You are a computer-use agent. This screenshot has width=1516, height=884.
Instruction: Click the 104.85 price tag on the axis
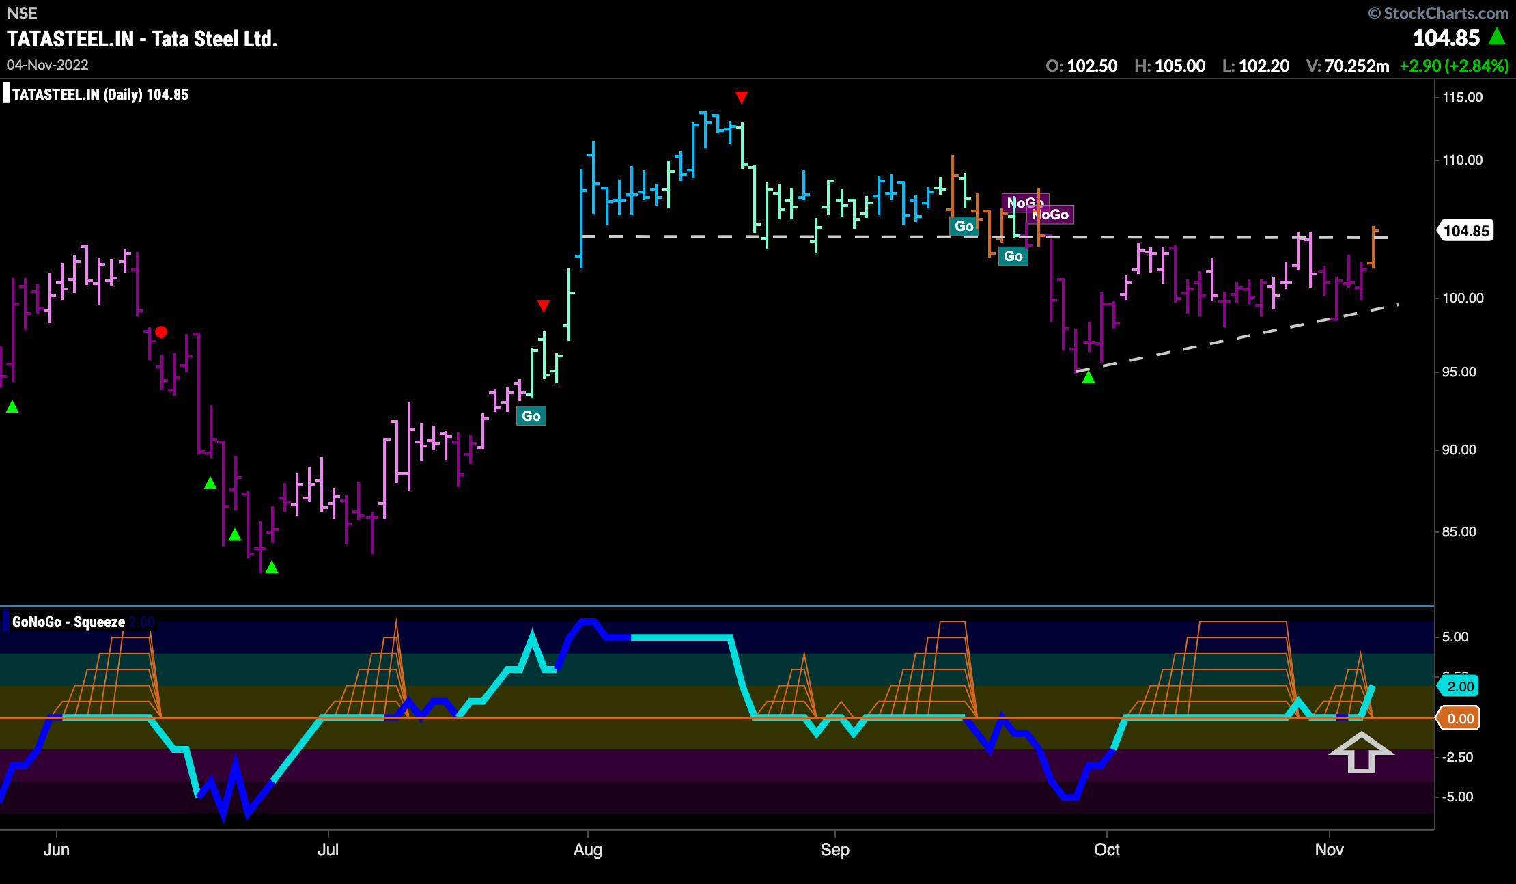(1466, 231)
